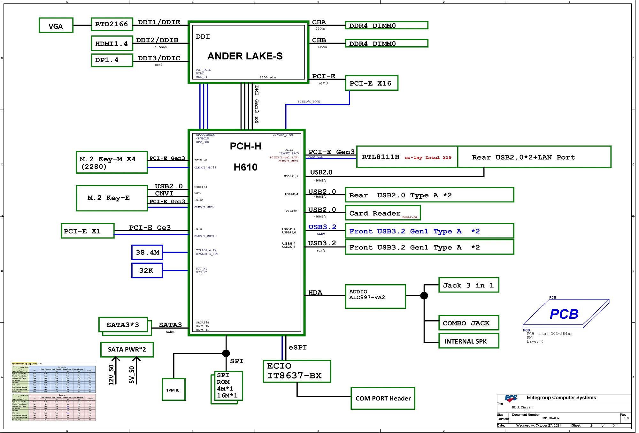Select document number H61H6-AD2

coord(550,418)
